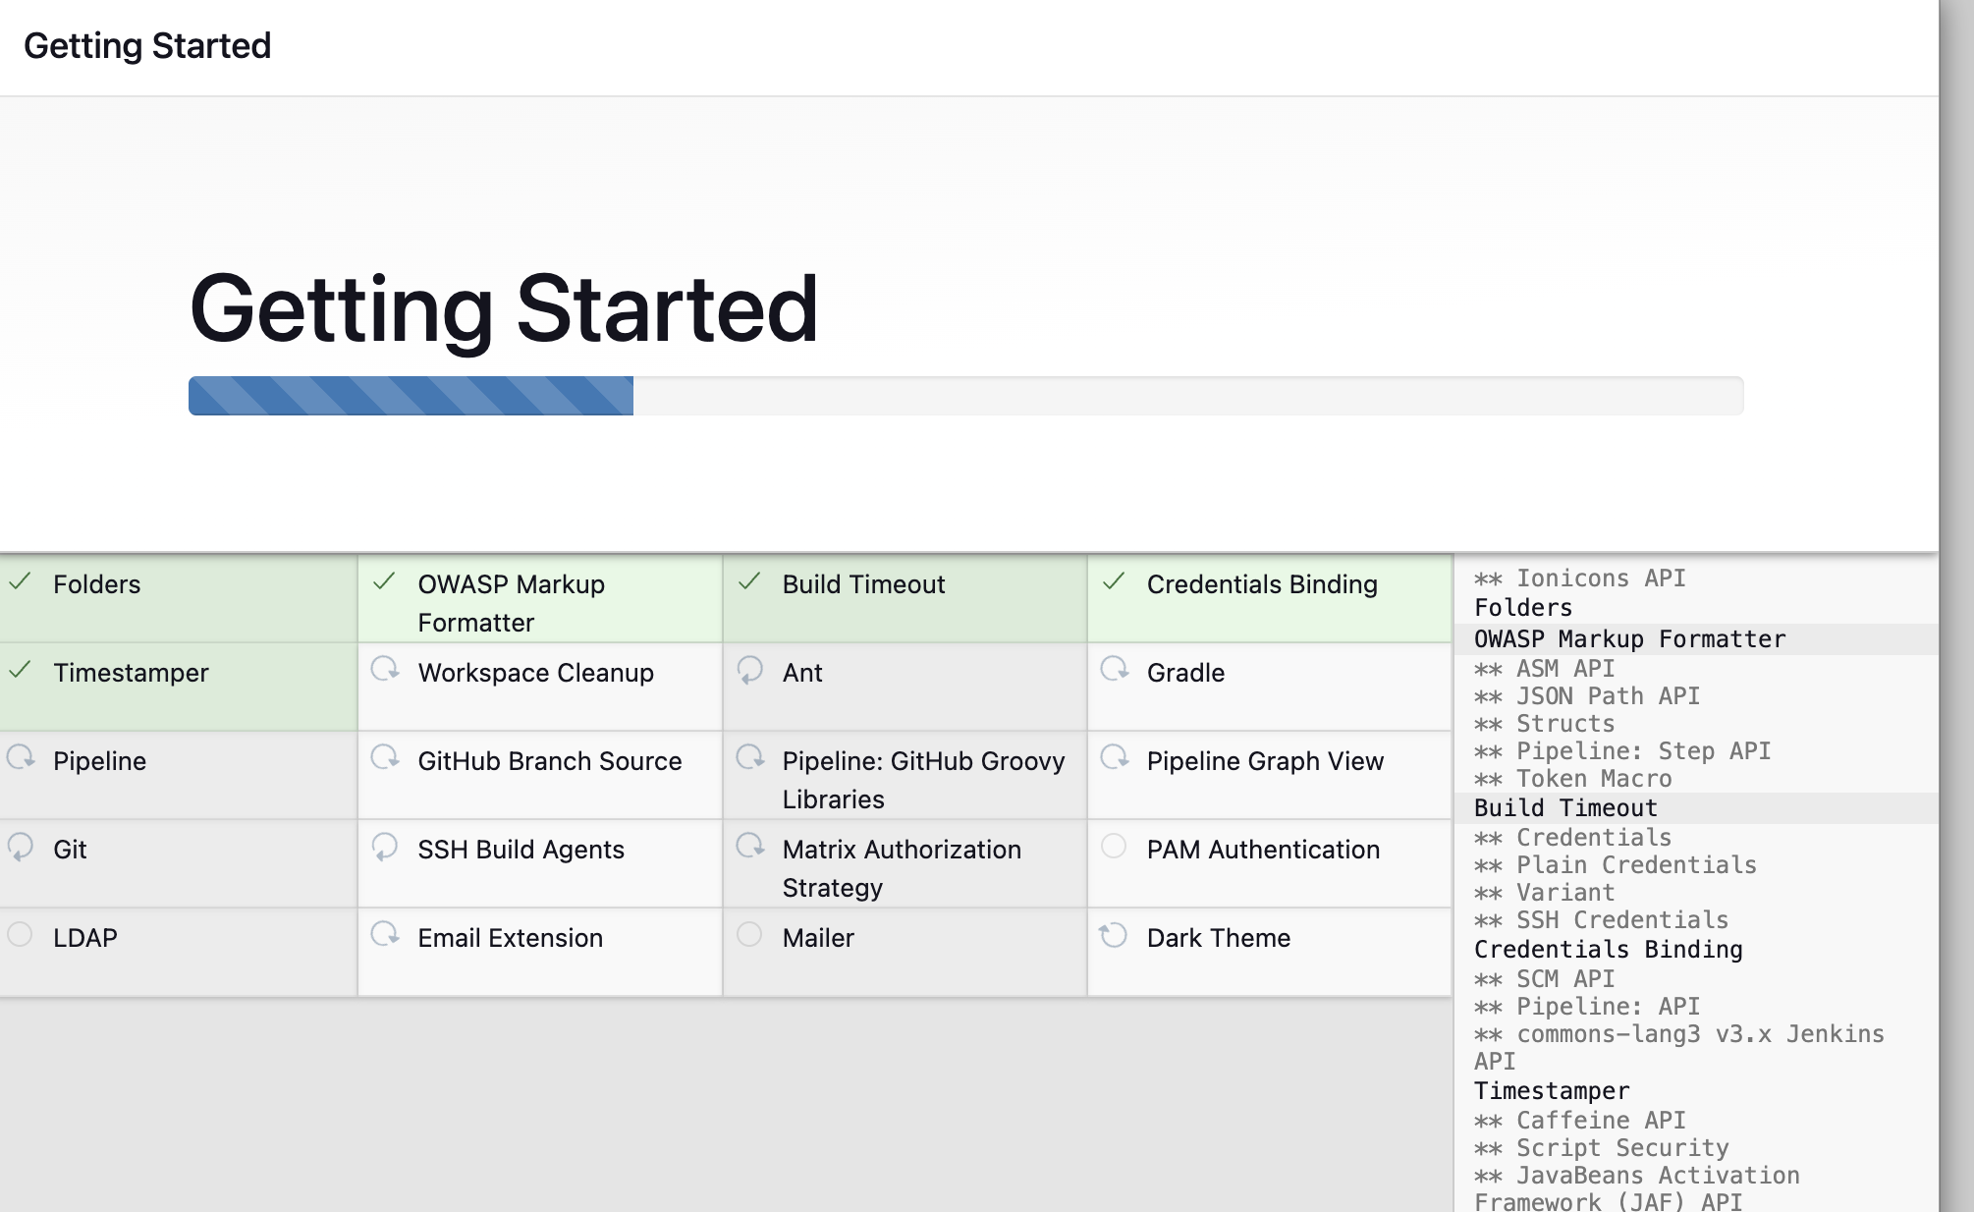The width and height of the screenshot is (1974, 1212).
Task: Click the PAM Authentication plugin name
Action: pos(1263,850)
